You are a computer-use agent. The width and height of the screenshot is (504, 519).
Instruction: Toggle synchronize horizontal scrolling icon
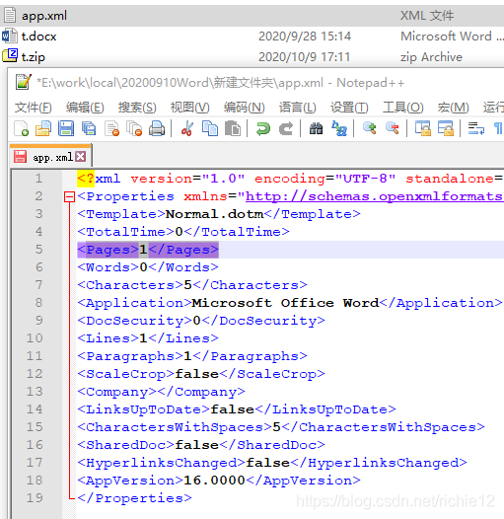[x=446, y=128]
